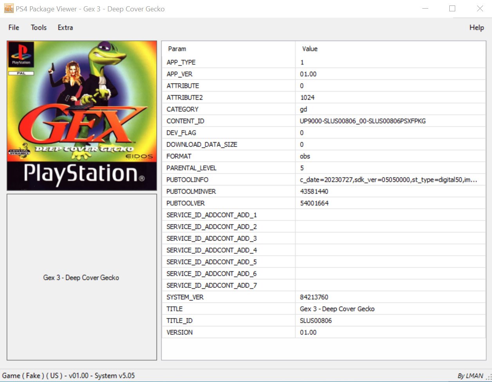Click status bar text Game ( Fake ) ( US )
The image size is (492, 382).
pyautogui.click(x=32, y=376)
